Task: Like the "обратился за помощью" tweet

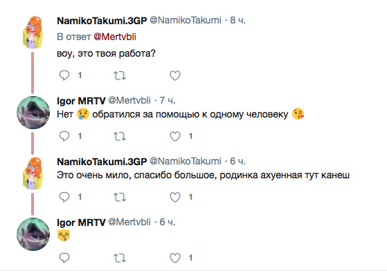Action: [175, 136]
